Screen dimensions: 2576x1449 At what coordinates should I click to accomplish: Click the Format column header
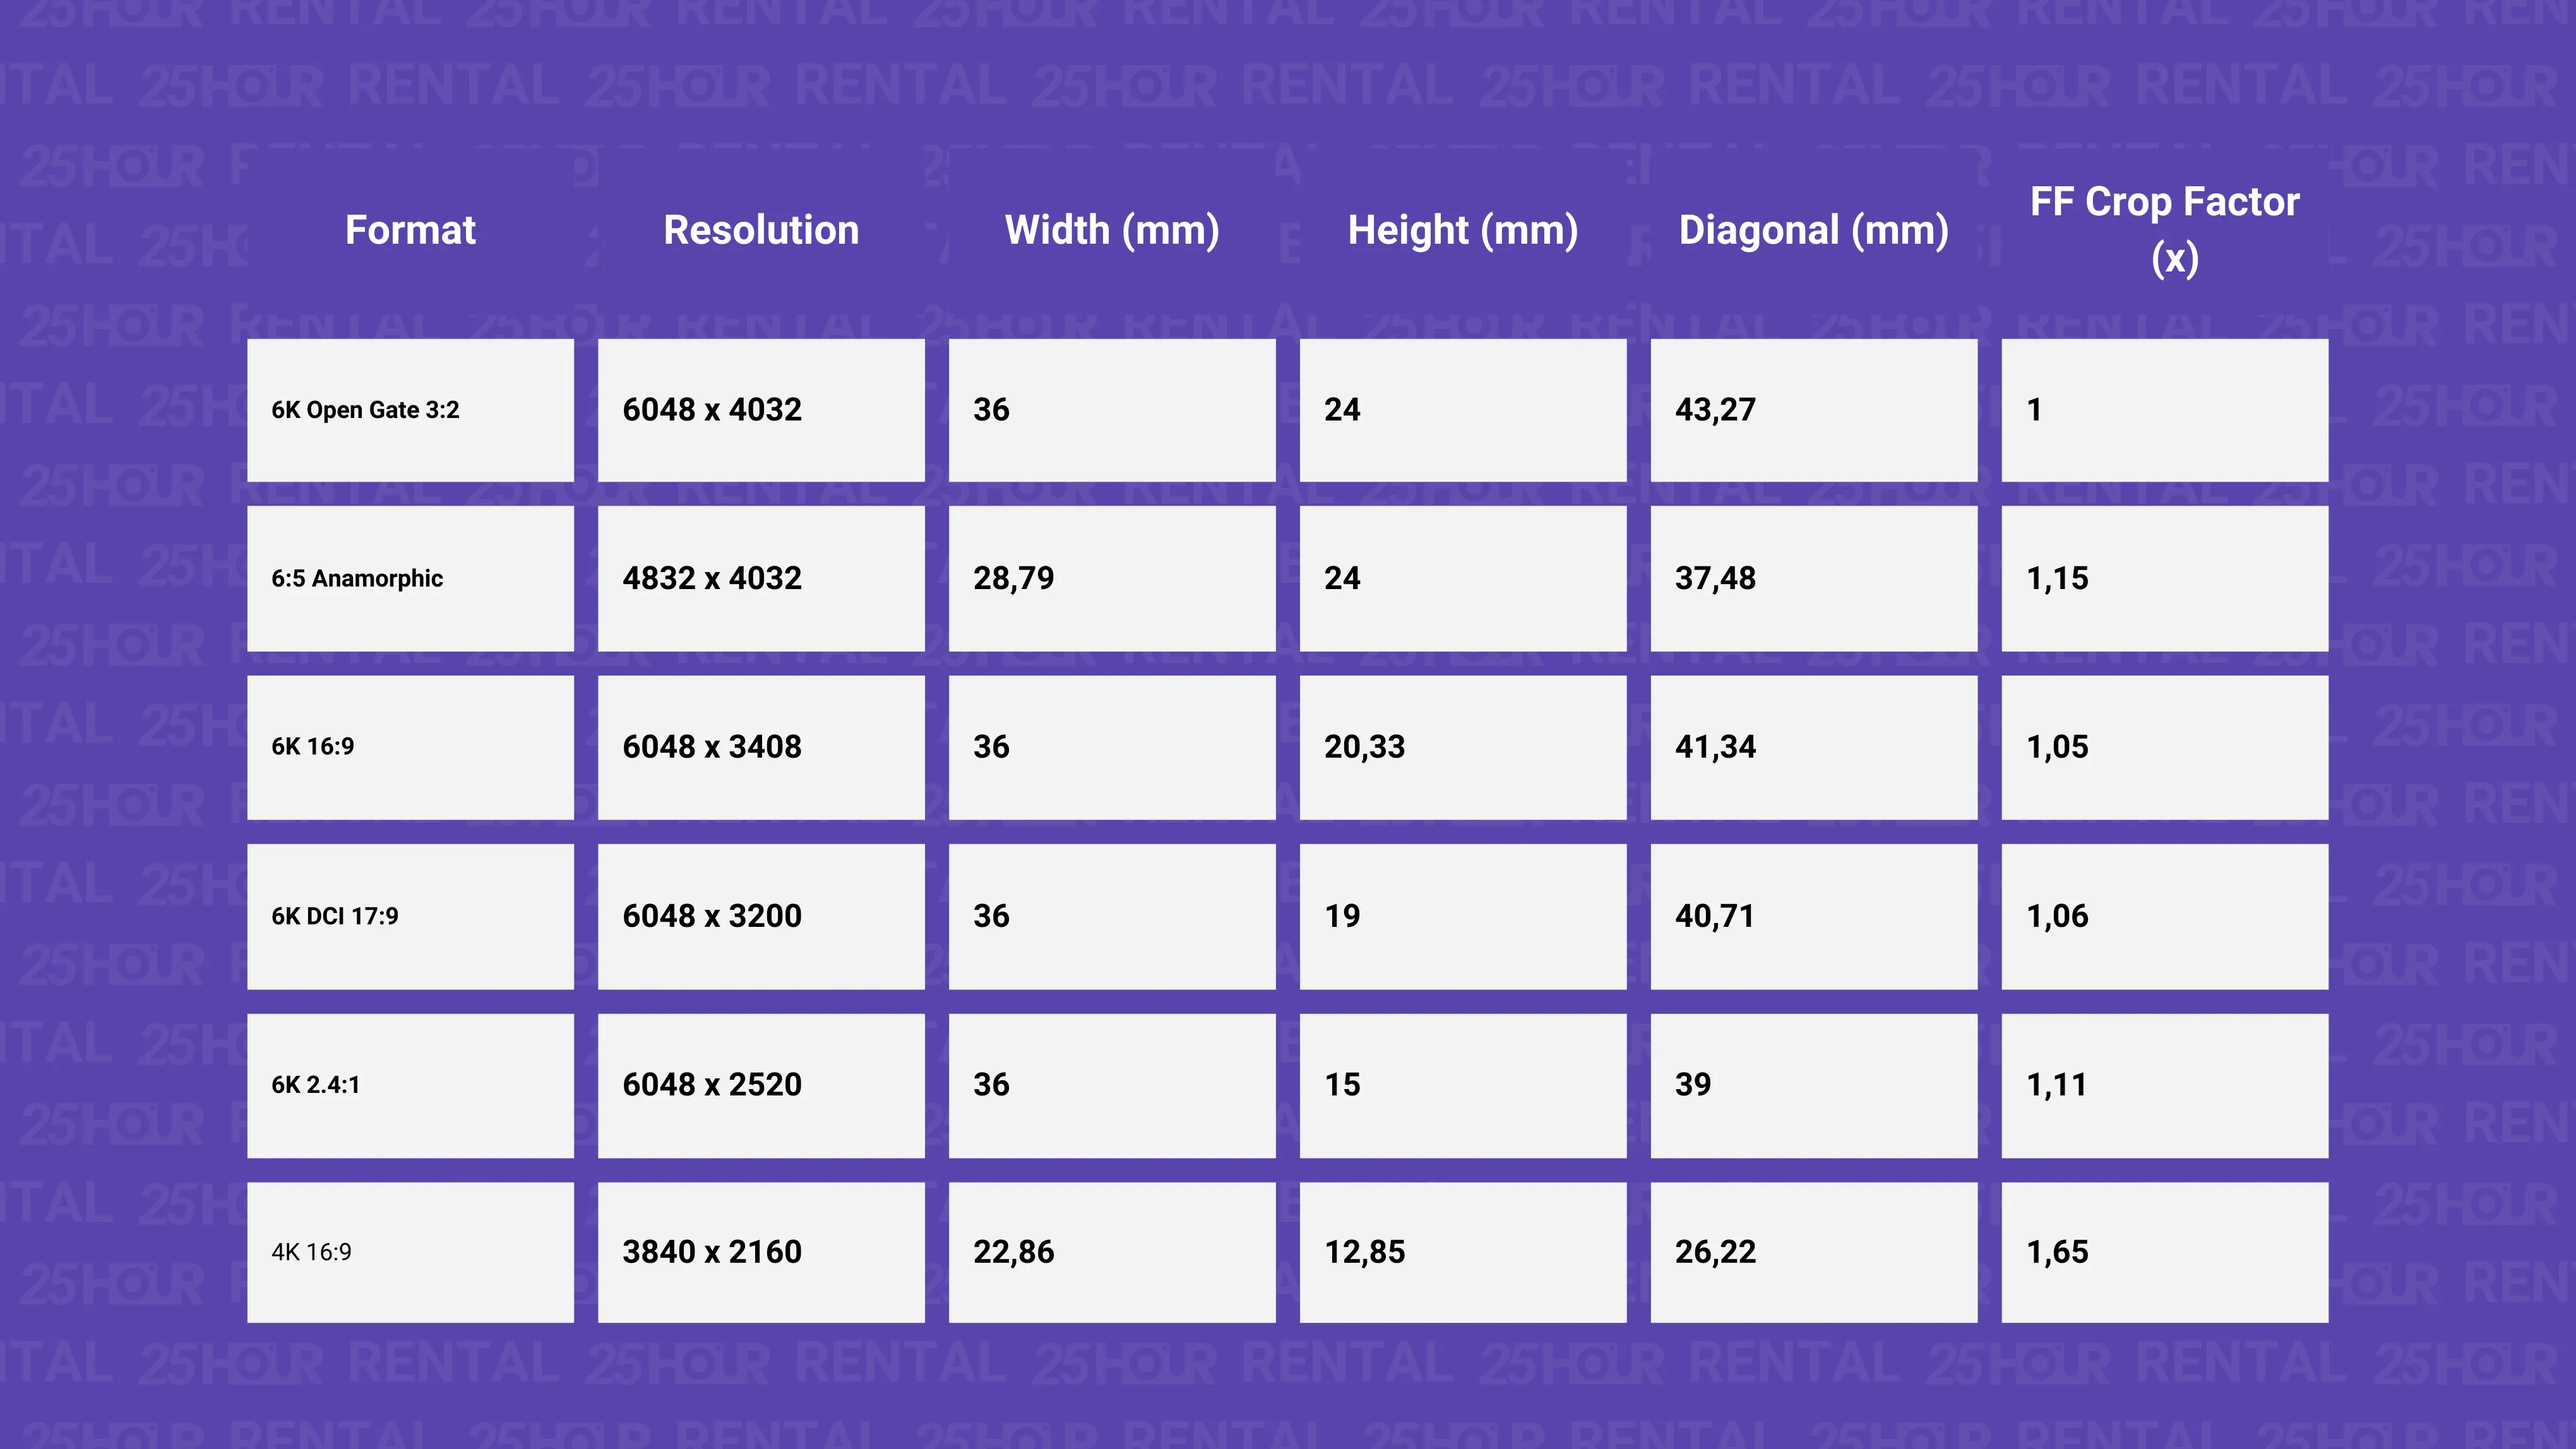click(x=410, y=230)
